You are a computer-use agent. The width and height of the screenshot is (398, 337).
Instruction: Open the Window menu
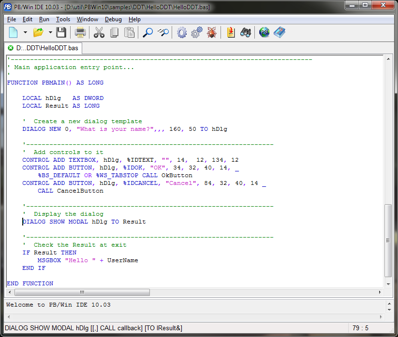click(x=88, y=19)
